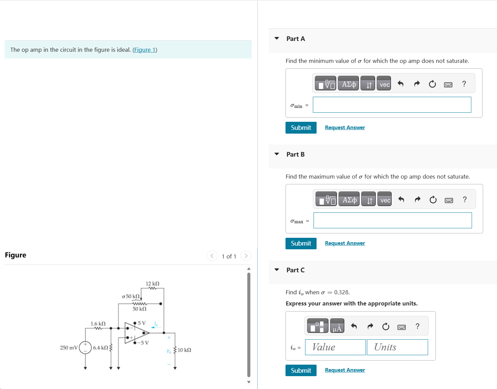
Task: Reset the Part B answer field
Action: (x=433, y=199)
